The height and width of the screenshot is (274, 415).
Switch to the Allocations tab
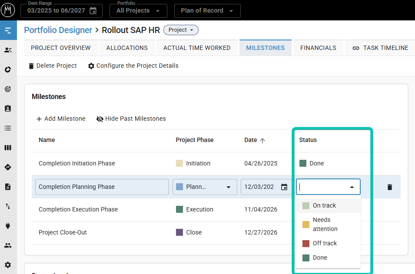tap(127, 48)
